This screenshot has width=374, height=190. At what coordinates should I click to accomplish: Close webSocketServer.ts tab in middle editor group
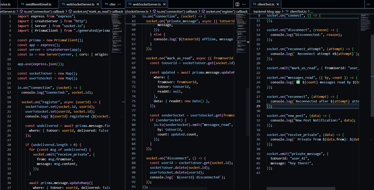pos(165,4)
